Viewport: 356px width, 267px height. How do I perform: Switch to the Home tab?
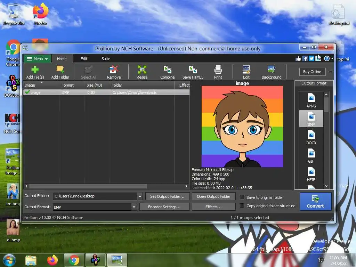tap(62, 59)
